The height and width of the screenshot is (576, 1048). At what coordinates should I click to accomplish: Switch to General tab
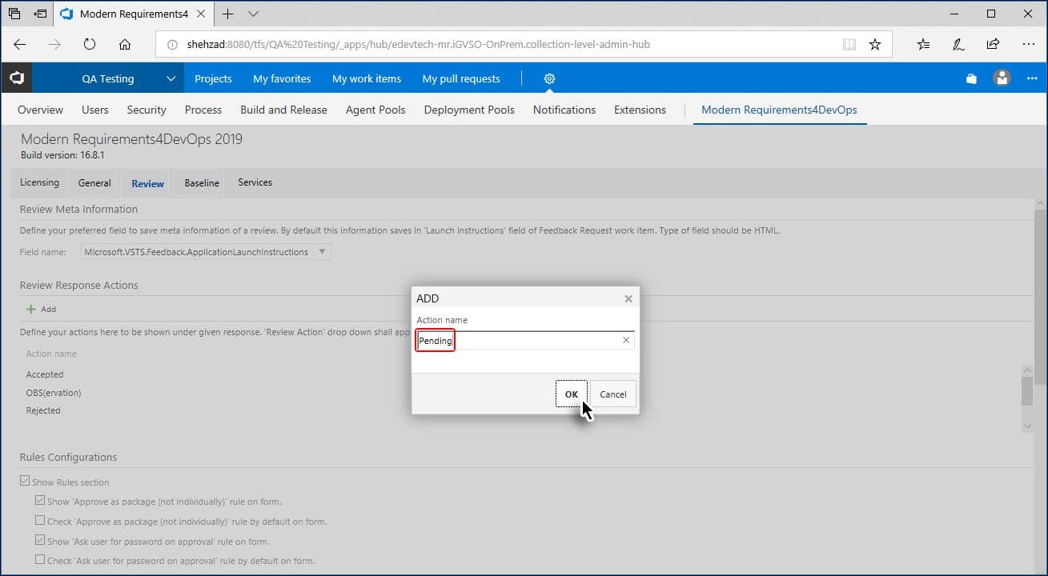point(94,183)
